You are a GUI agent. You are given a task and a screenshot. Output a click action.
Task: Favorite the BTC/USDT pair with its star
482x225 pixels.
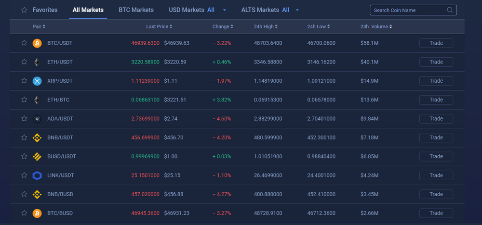tap(24, 43)
